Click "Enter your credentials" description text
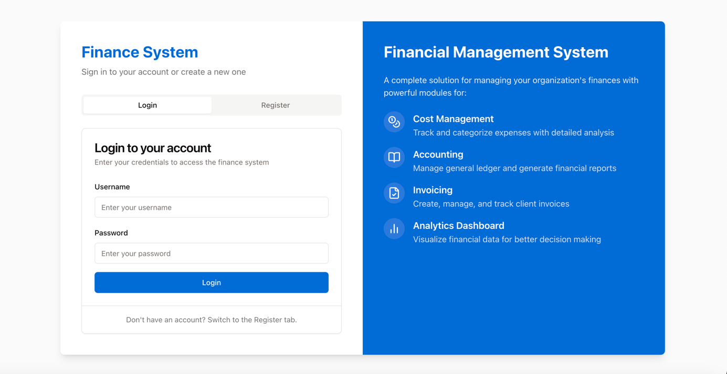 click(182, 162)
